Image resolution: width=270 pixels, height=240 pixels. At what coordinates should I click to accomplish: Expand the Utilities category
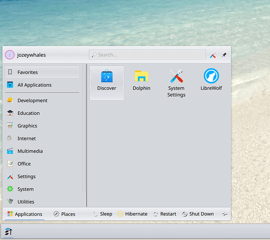coord(42,202)
